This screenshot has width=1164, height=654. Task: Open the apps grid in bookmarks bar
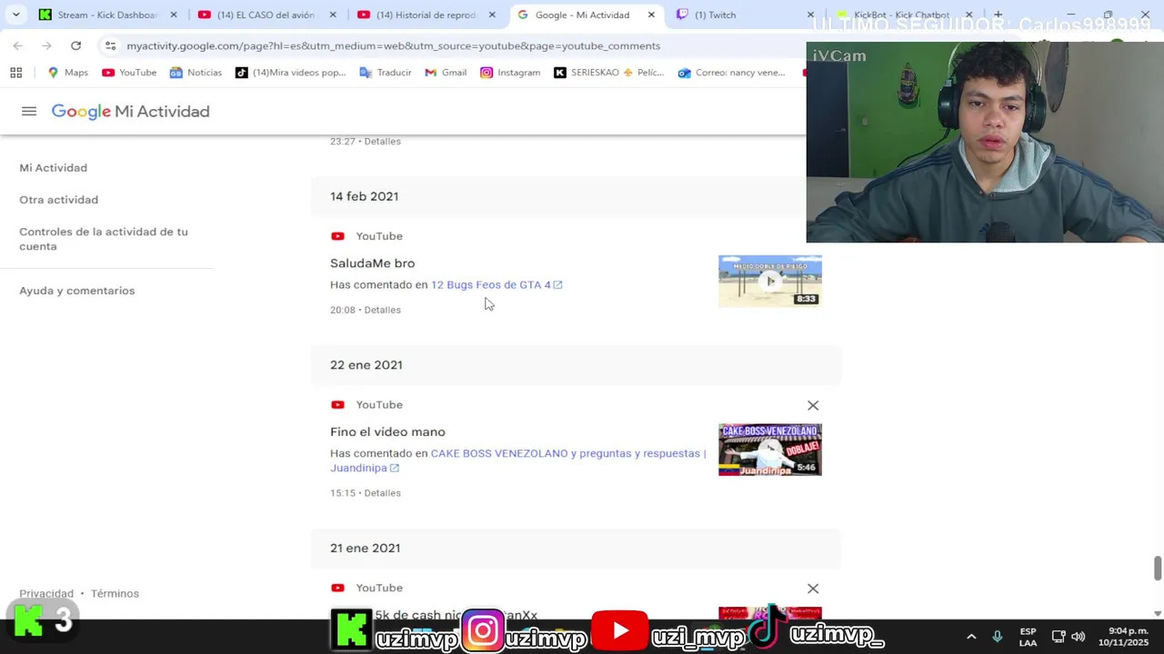[15, 73]
